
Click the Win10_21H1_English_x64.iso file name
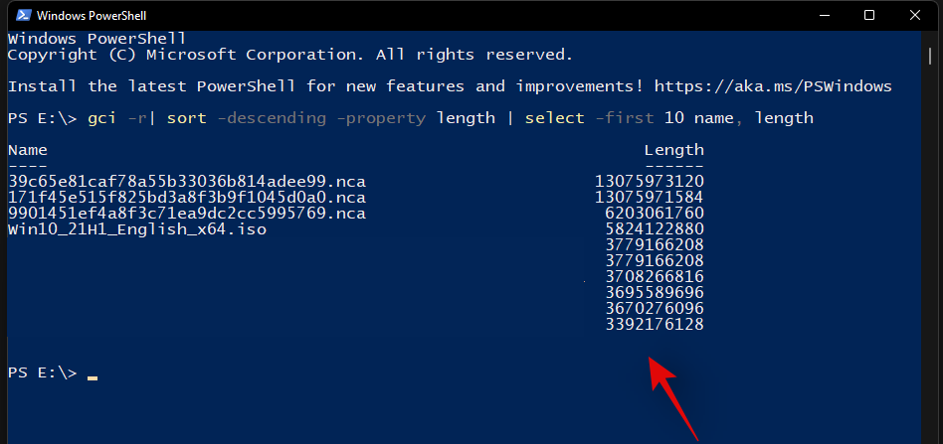click(137, 229)
